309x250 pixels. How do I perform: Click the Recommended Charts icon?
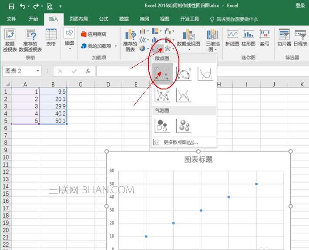click(130, 39)
